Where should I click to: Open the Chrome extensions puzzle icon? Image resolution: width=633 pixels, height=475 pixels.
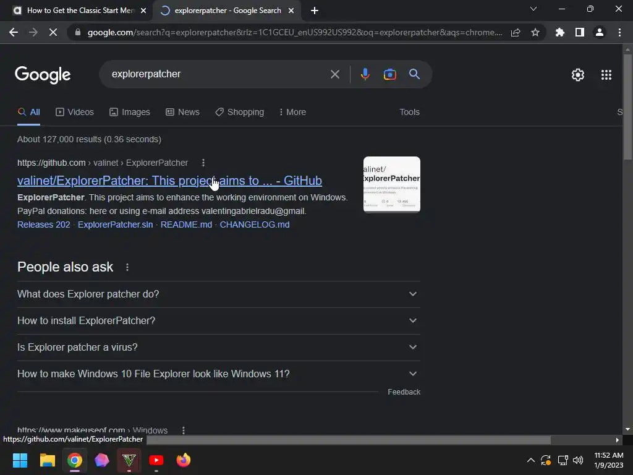pyautogui.click(x=560, y=32)
